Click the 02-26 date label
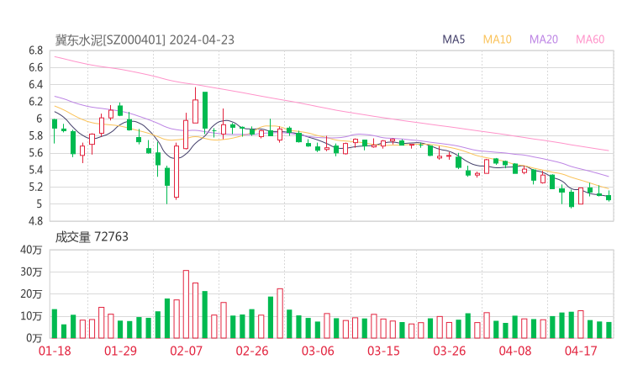The height and width of the screenshot is (370, 622). click(x=252, y=351)
